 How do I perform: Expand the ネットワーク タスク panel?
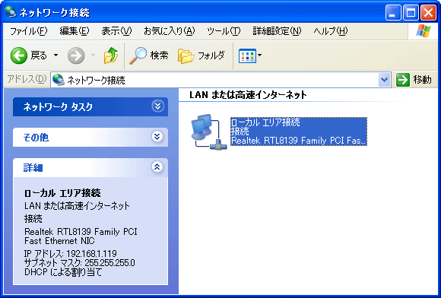(x=157, y=106)
